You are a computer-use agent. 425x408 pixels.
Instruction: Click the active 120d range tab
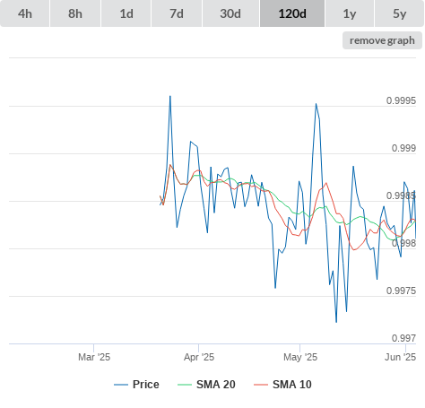coord(292,13)
